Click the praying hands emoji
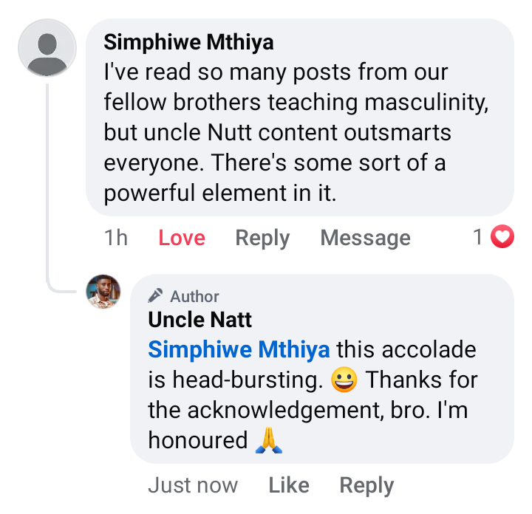 [x=269, y=440]
